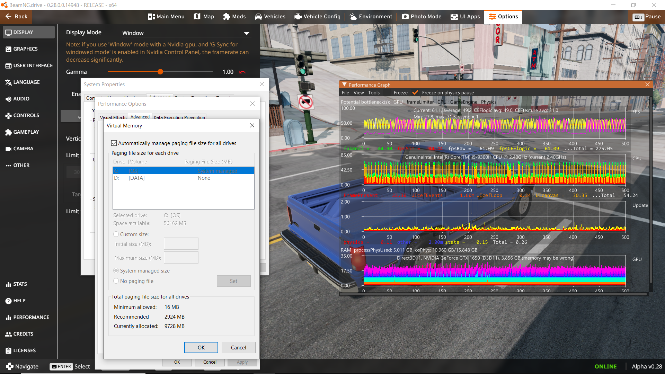
Task: Open Camera settings category
Action: (x=29, y=149)
